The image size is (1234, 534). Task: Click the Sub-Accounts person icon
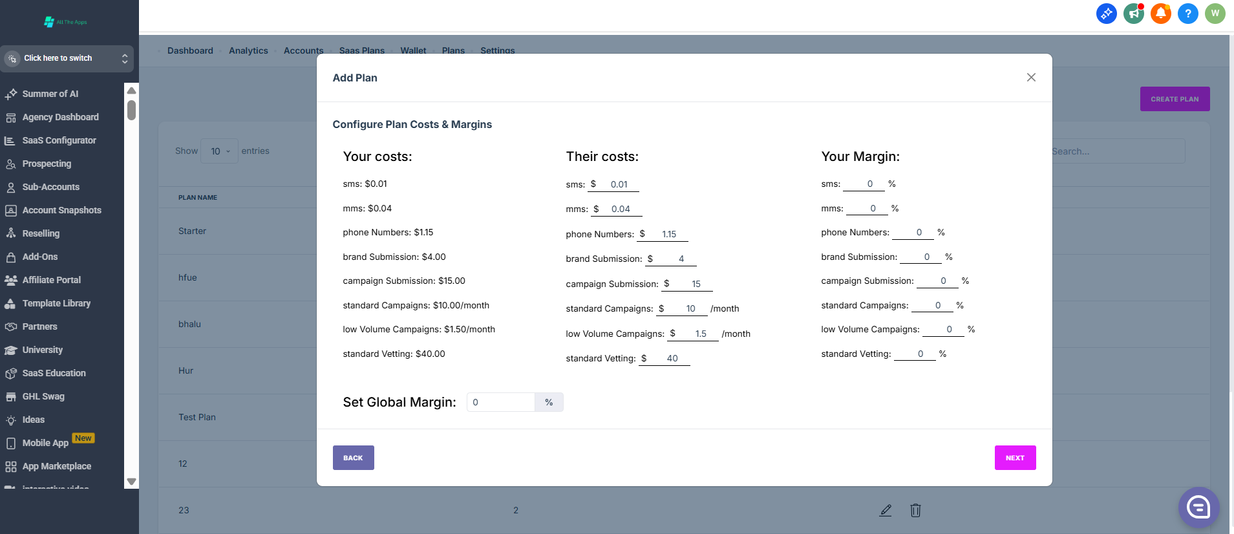tap(11, 187)
